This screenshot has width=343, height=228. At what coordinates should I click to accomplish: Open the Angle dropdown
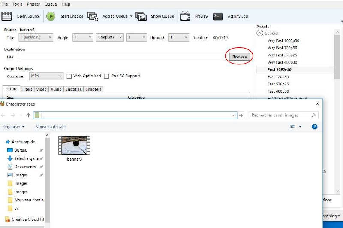83,37
